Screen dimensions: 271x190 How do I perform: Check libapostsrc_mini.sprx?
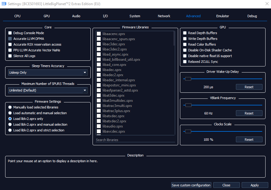pyautogui.click(x=99, y=85)
